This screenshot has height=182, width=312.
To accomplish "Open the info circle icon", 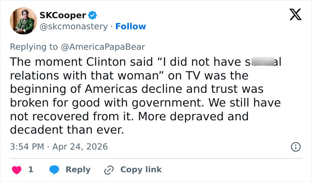I will click(x=295, y=146).
